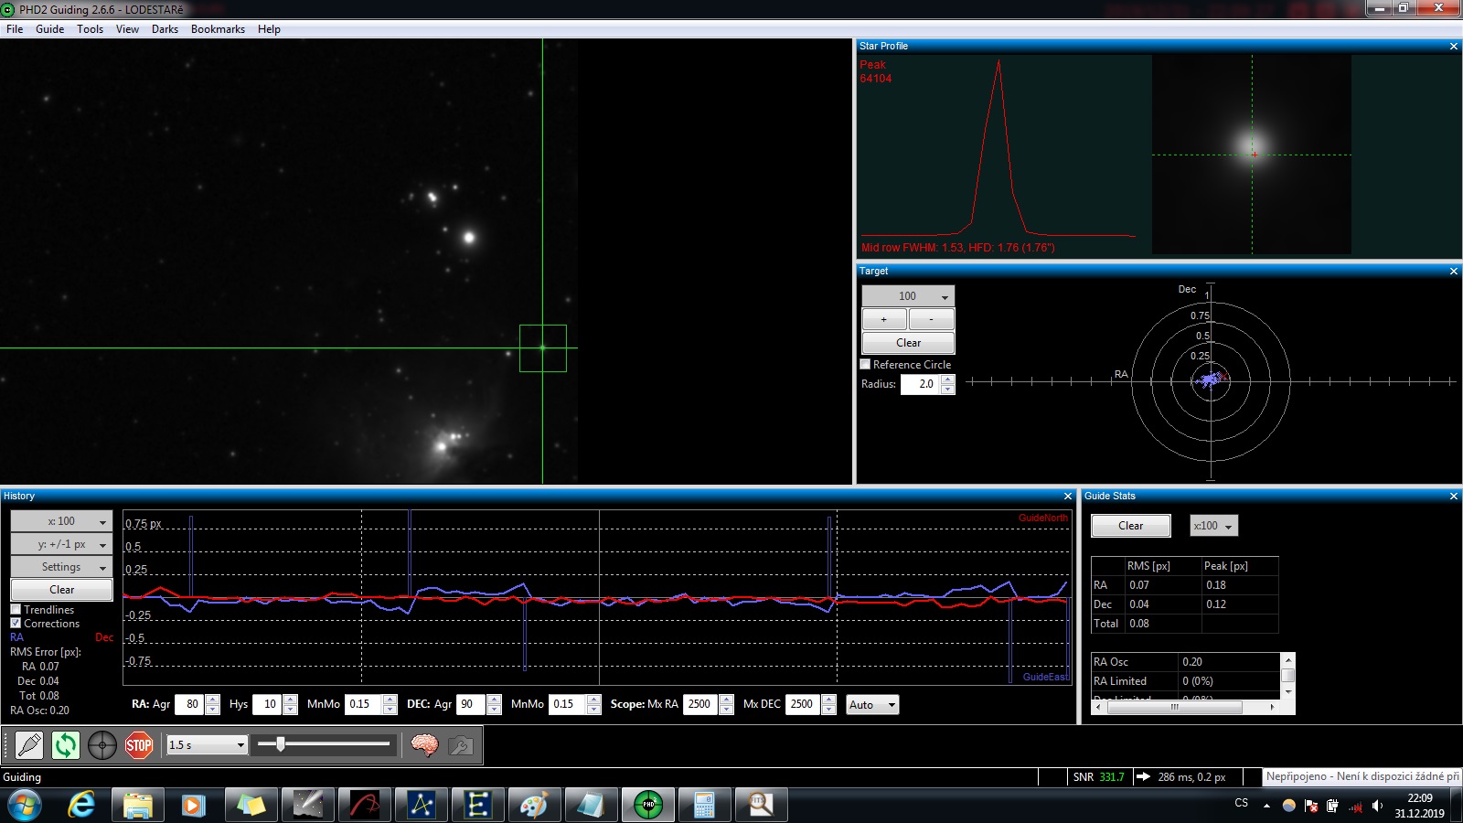Open Internet Explorer from the taskbar
This screenshot has height=823, width=1463.
[x=81, y=805]
